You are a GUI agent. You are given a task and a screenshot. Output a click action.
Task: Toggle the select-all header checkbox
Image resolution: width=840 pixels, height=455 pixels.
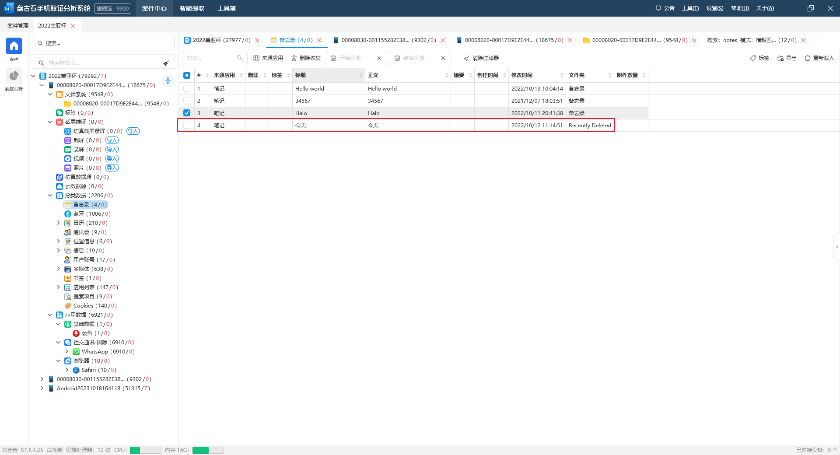[x=187, y=75]
